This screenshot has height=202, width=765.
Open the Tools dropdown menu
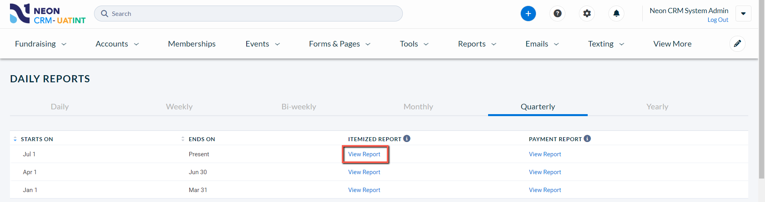click(x=414, y=44)
